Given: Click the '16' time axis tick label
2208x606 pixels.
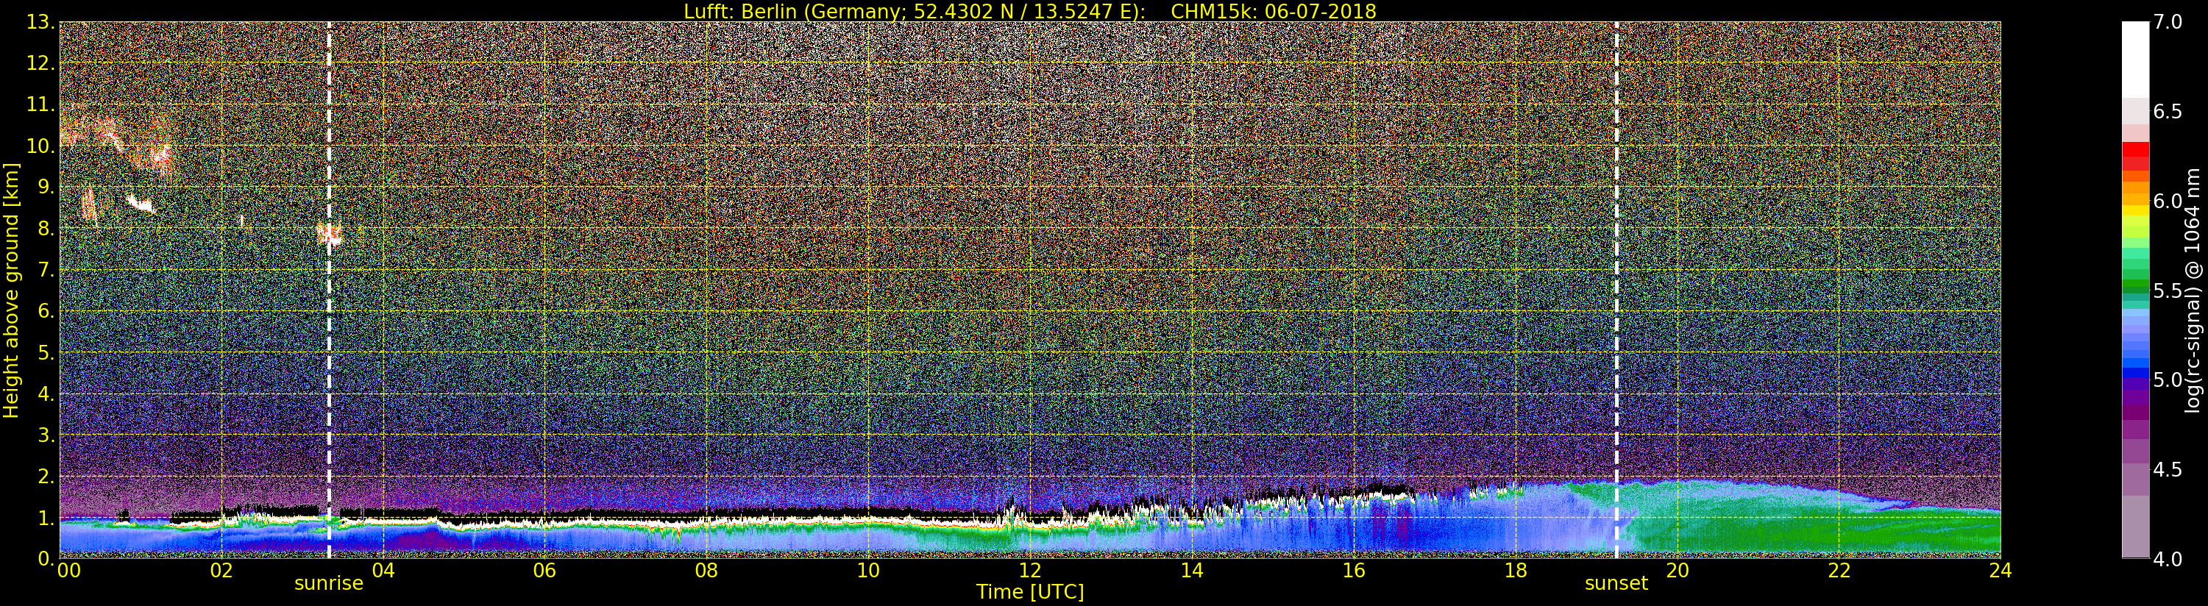Looking at the screenshot, I should [x=1354, y=570].
